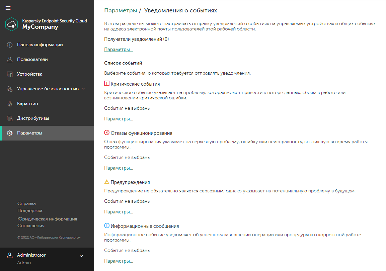
Task: Click the Settings gear icon
Action: [x=10, y=133]
